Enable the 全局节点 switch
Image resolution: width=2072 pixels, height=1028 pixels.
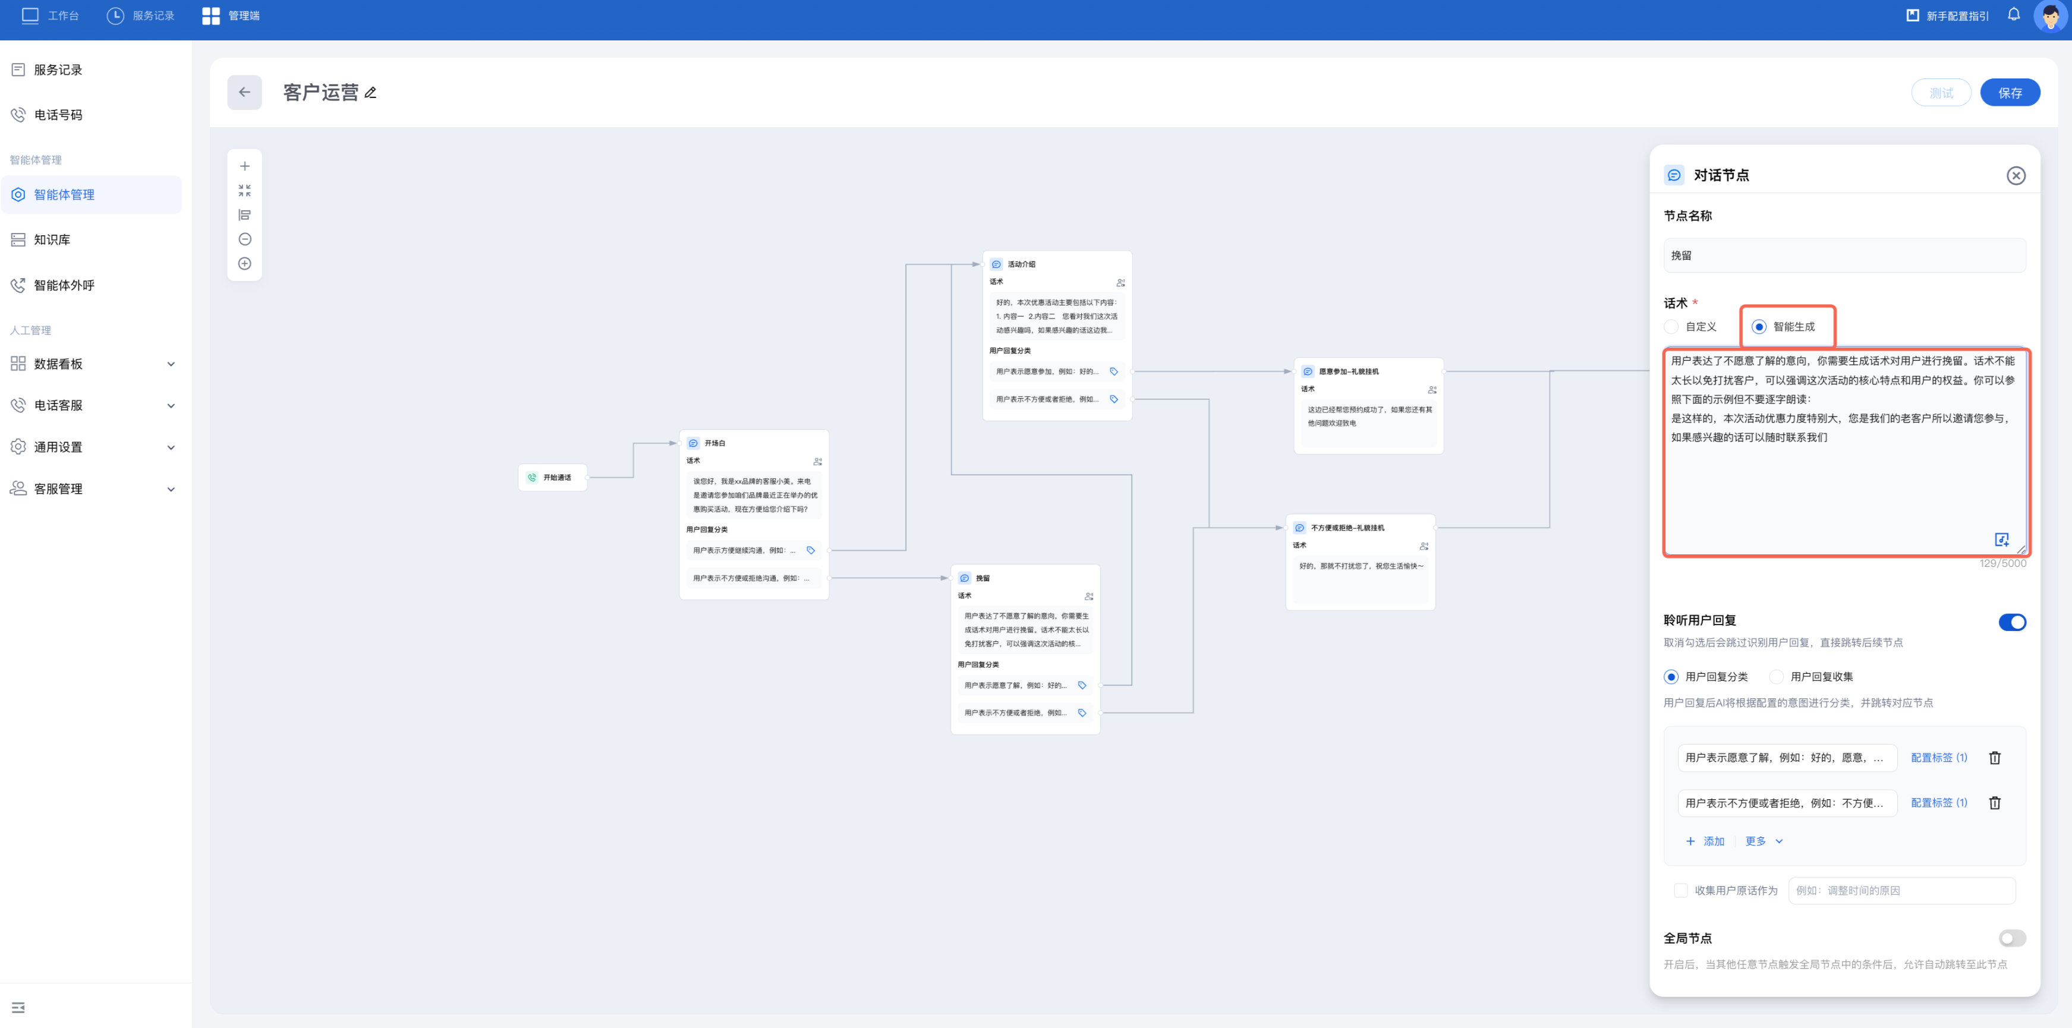tap(2012, 938)
